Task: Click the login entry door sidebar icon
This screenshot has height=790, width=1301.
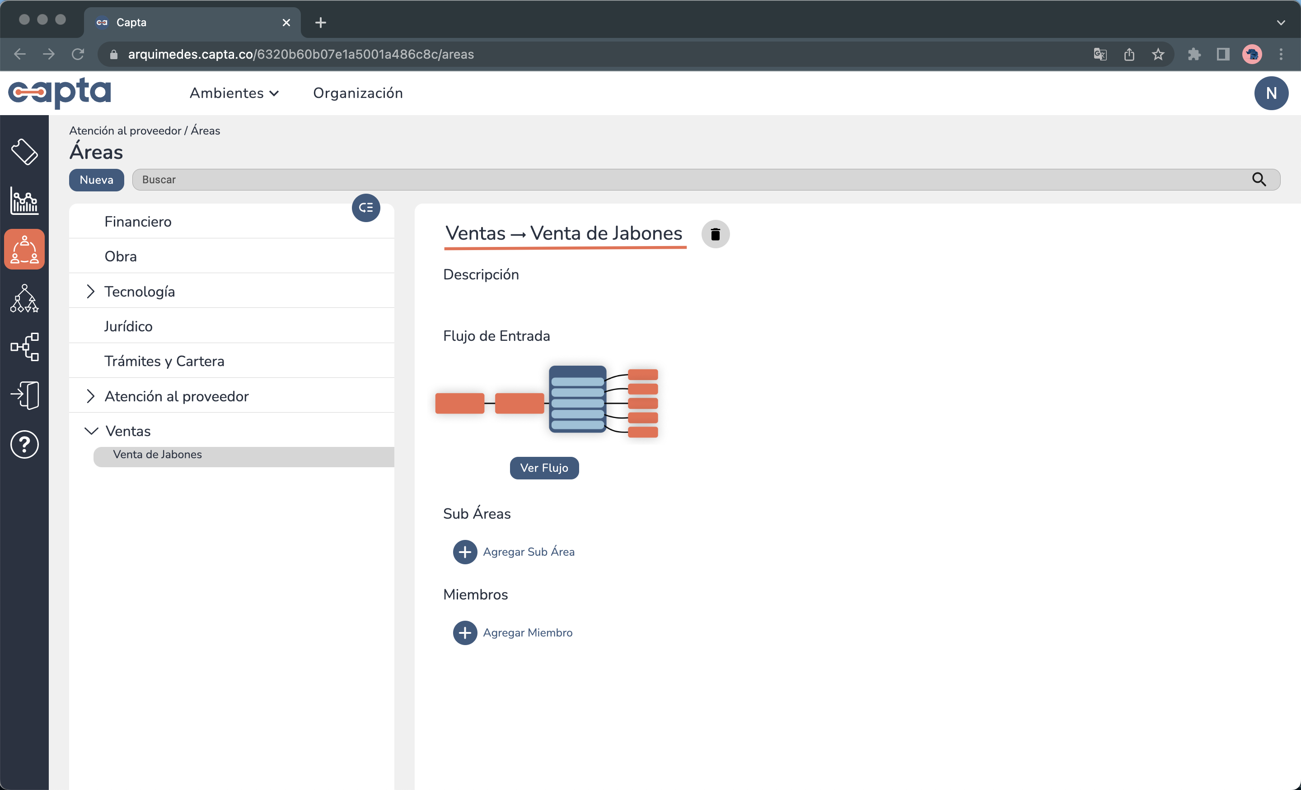Action: (24, 395)
